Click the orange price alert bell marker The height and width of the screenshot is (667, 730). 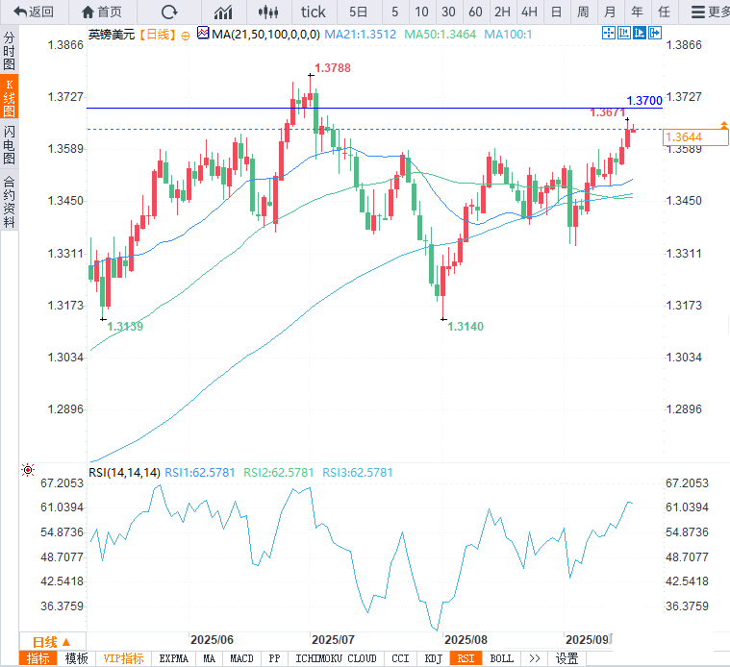click(721, 127)
